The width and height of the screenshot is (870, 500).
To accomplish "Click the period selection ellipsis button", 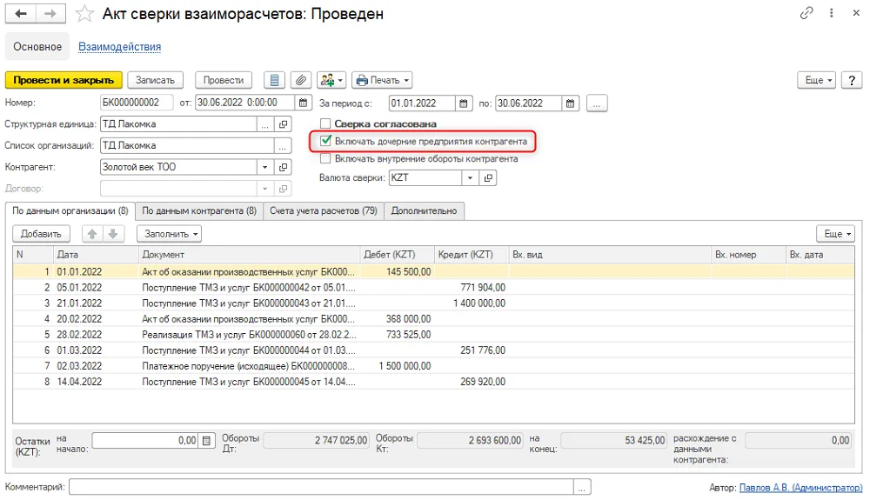I will (597, 103).
